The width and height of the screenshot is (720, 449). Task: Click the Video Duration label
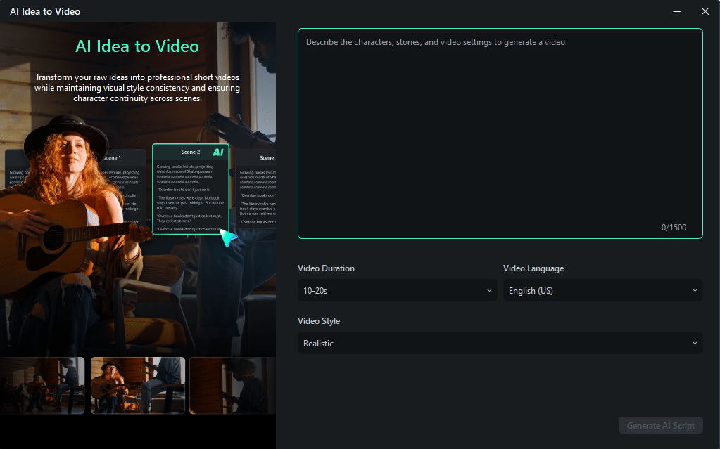coord(326,268)
